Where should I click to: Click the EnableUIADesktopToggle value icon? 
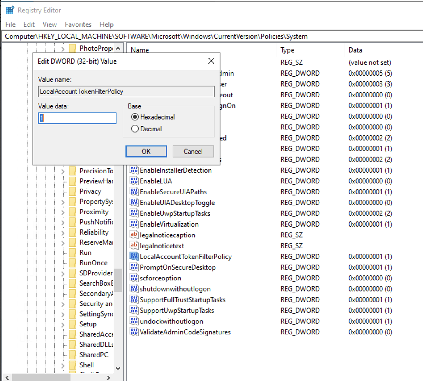[134, 202]
